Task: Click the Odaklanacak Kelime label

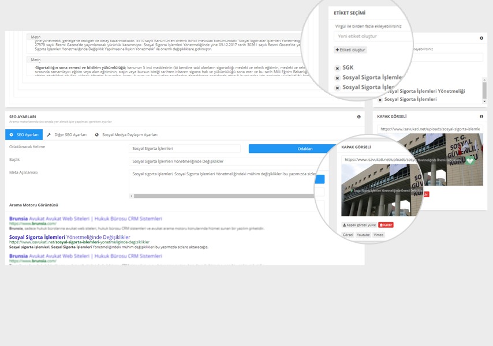Action: [27, 146]
